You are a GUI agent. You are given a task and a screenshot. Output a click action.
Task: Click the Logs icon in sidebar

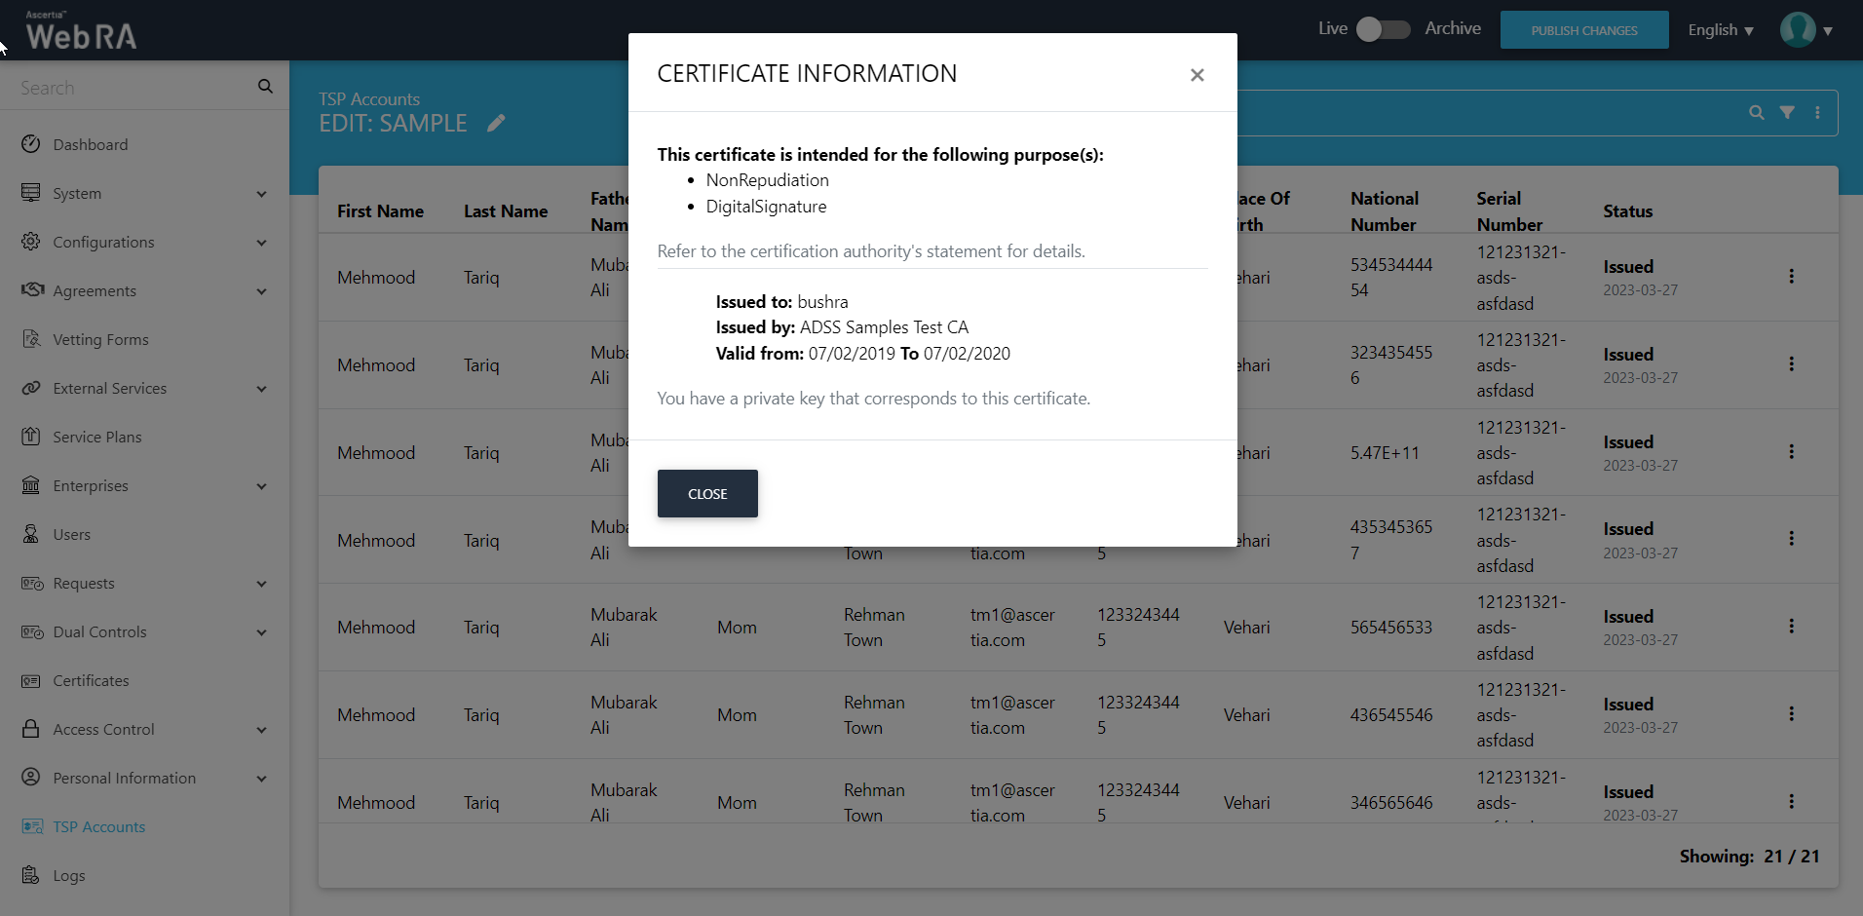click(31, 875)
